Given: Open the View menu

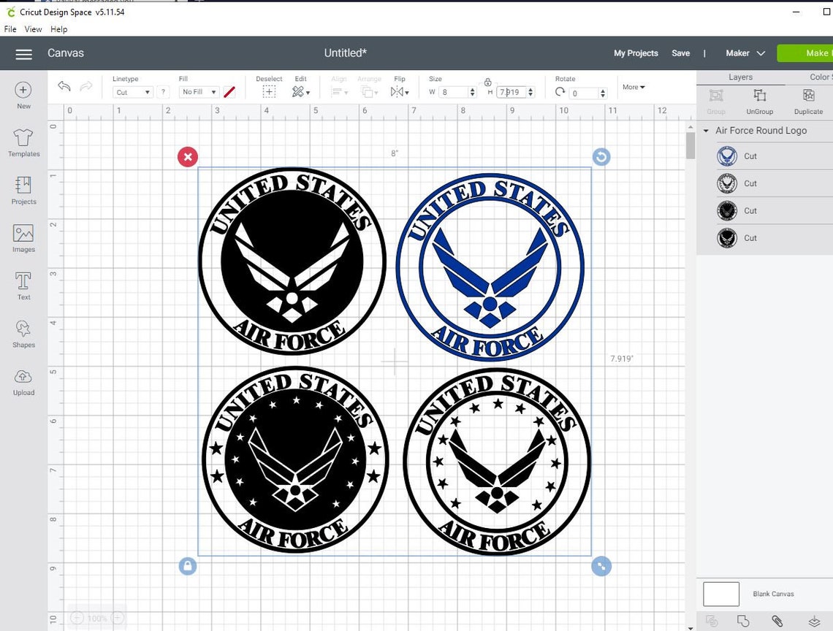Looking at the screenshot, I should [x=33, y=29].
